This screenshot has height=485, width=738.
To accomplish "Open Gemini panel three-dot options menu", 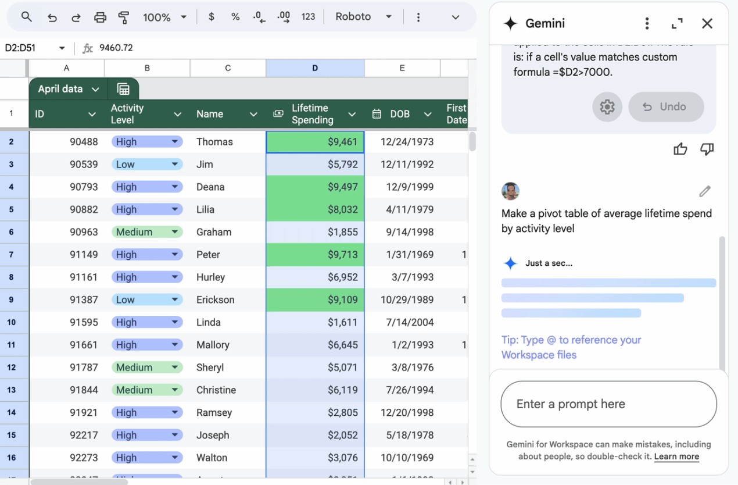I will pos(647,23).
